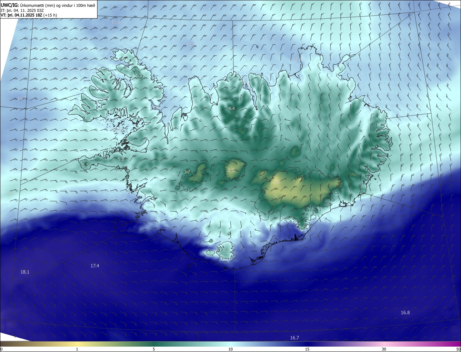The width and height of the screenshot is (461, 352).
Task: Click the 2.6 value on the yellow glacier patch
Action: coord(231,170)
